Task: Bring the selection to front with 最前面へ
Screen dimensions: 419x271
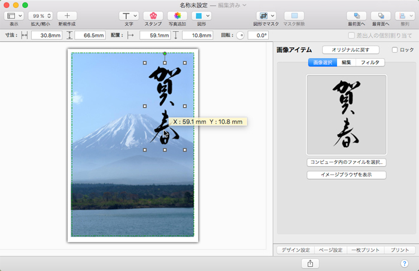Action: (357, 16)
